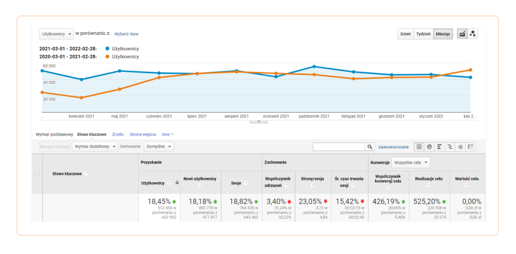Set chart granularity to Dzień

[x=406, y=34]
